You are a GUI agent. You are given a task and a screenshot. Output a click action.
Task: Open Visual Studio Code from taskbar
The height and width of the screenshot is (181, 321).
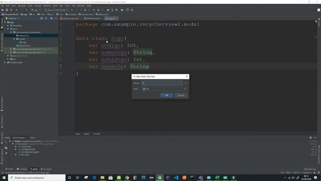click(176, 177)
